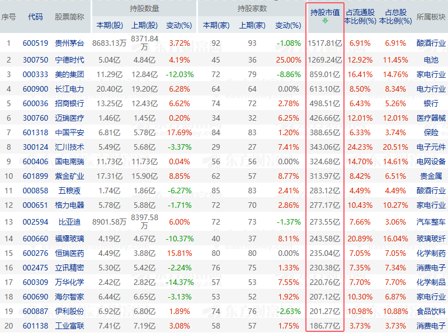Viewport: 448px width, 333px height.
Task: Click 上期(股) column header
Action: [144, 25]
